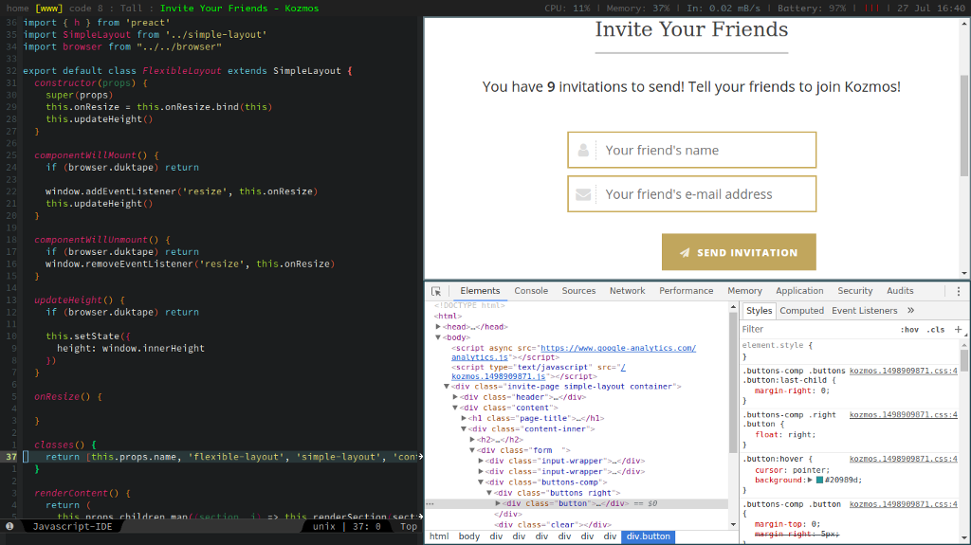Select the Styles sidebar tab
This screenshot has height=545, width=971.
(x=759, y=310)
